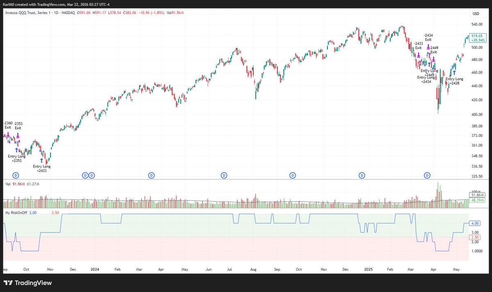Click the magenta exit arrow under -2434 Exit

tap(428, 47)
